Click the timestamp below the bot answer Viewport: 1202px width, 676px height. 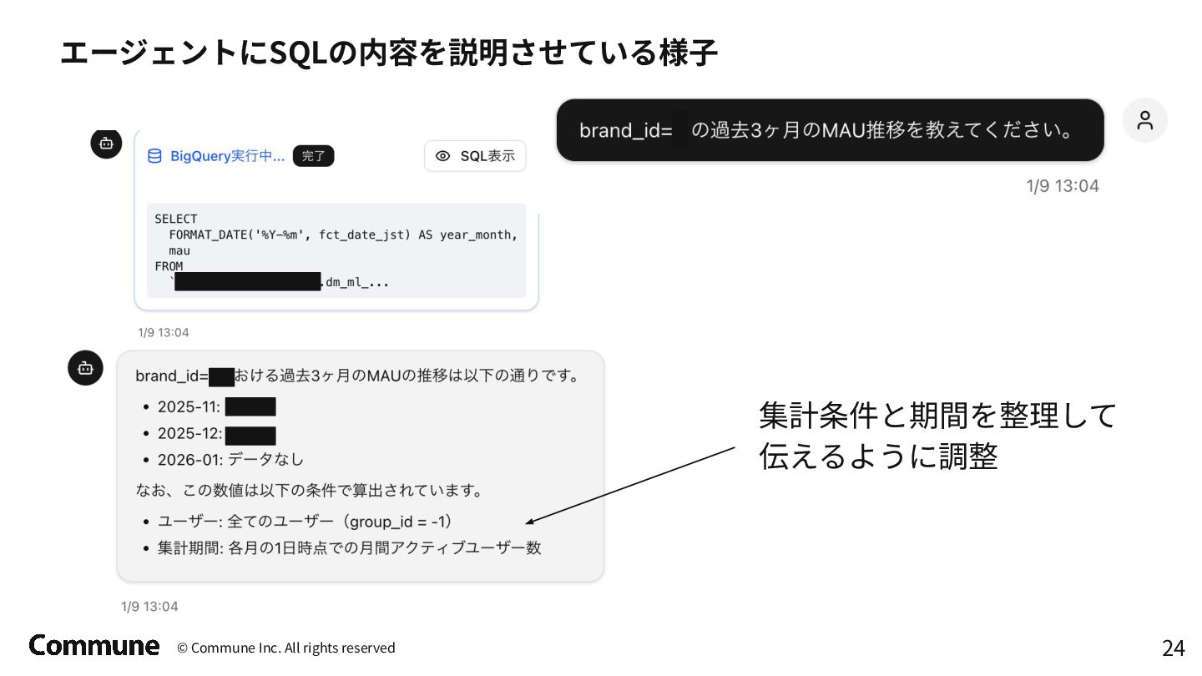point(149,607)
